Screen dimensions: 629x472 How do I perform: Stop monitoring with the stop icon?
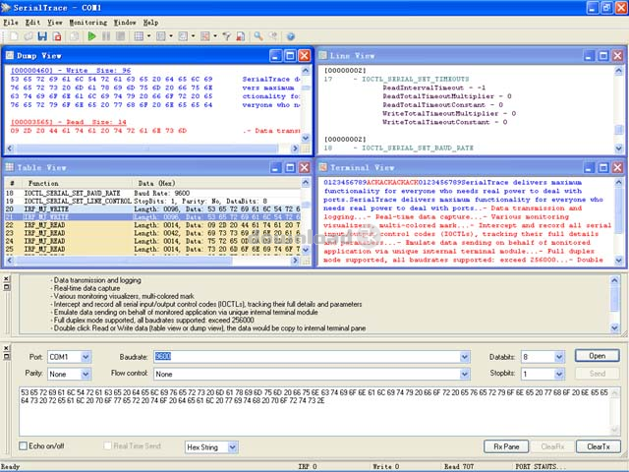(x=120, y=36)
